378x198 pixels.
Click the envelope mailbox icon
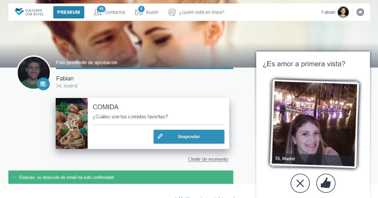tap(138, 12)
